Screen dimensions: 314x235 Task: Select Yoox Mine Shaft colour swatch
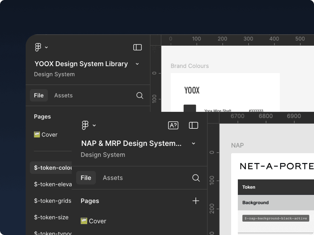(190, 108)
